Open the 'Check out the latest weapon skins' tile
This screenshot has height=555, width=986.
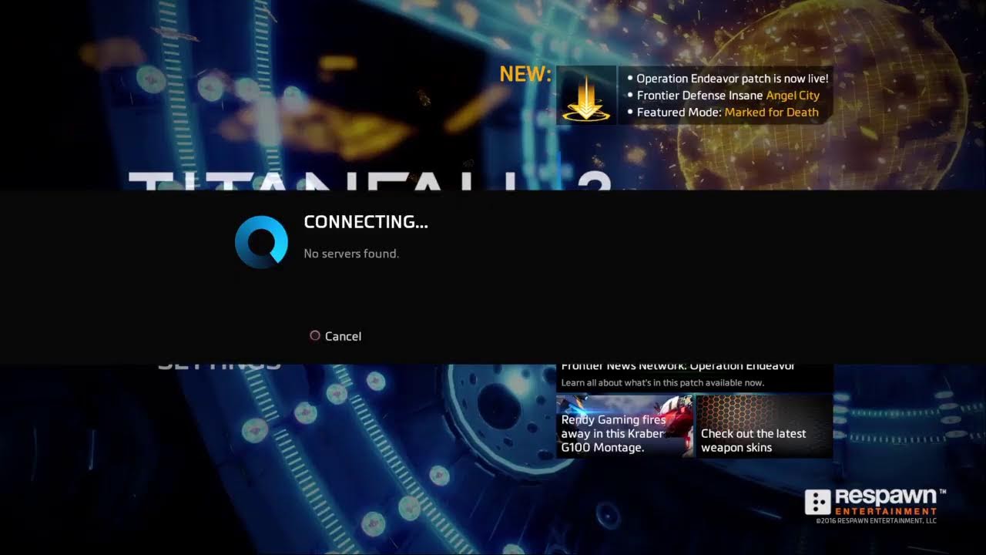click(x=764, y=426)
